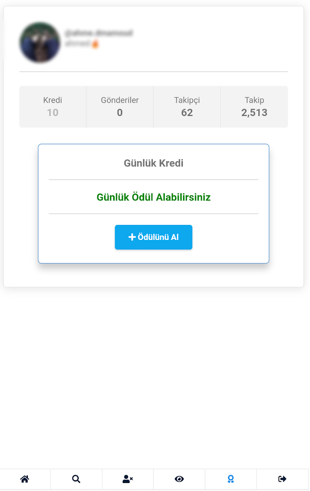
Task: Click the Günlük Kredi card heading
Action: pyautogui.click(x=153, y=163)
